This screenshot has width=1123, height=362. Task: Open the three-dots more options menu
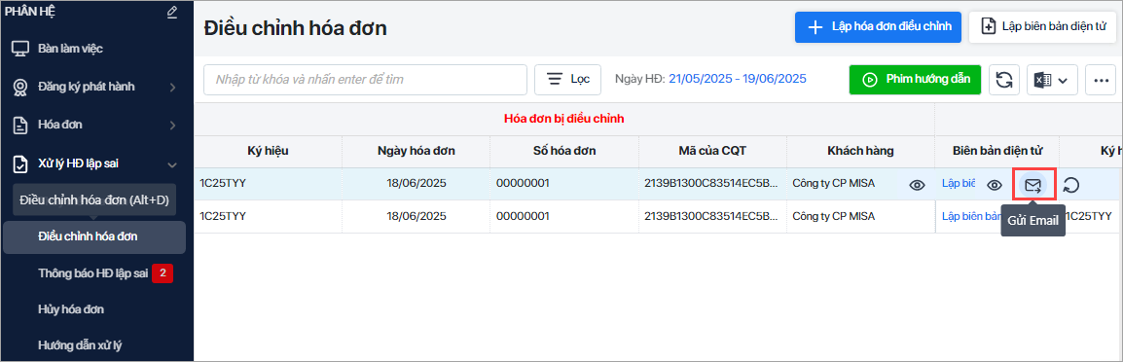pyautogui.click(x=1101, y=80)
